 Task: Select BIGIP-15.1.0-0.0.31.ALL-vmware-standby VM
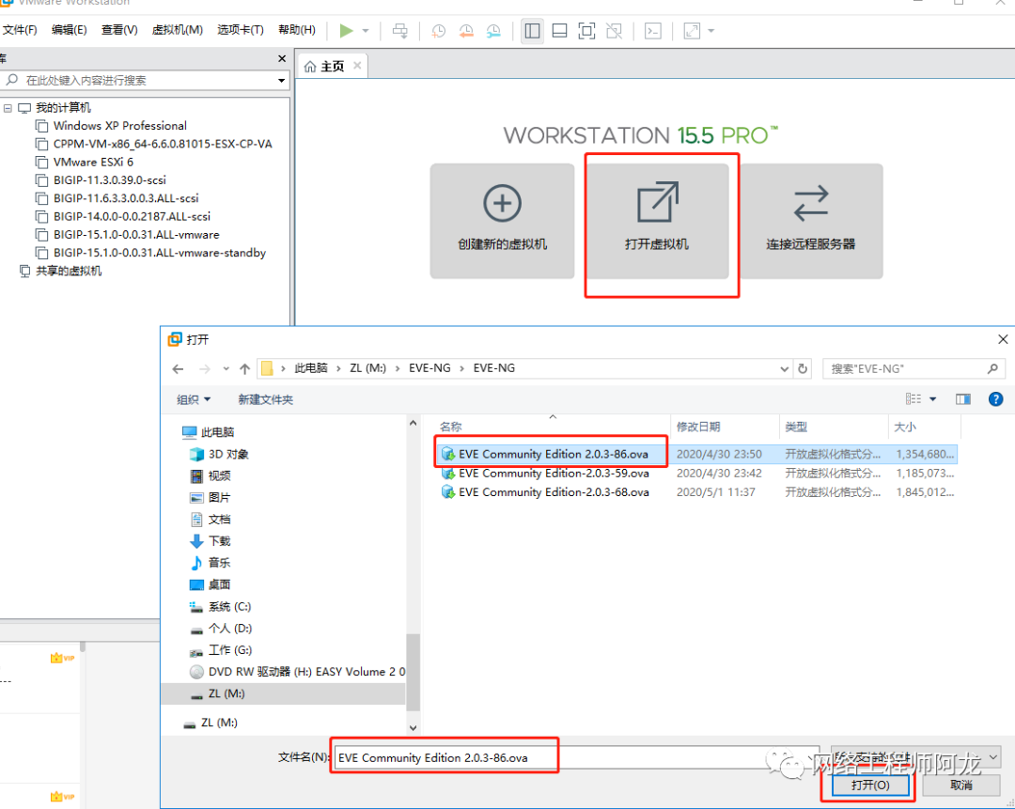[x=159, y=253]
